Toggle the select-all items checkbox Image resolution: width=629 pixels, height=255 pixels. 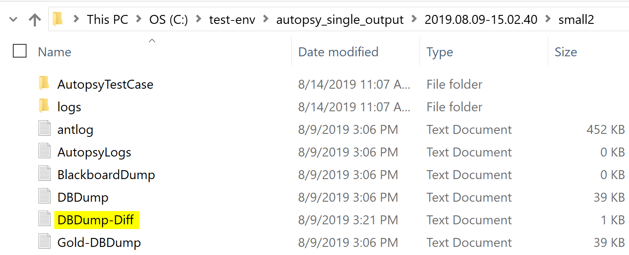[20, 51]
